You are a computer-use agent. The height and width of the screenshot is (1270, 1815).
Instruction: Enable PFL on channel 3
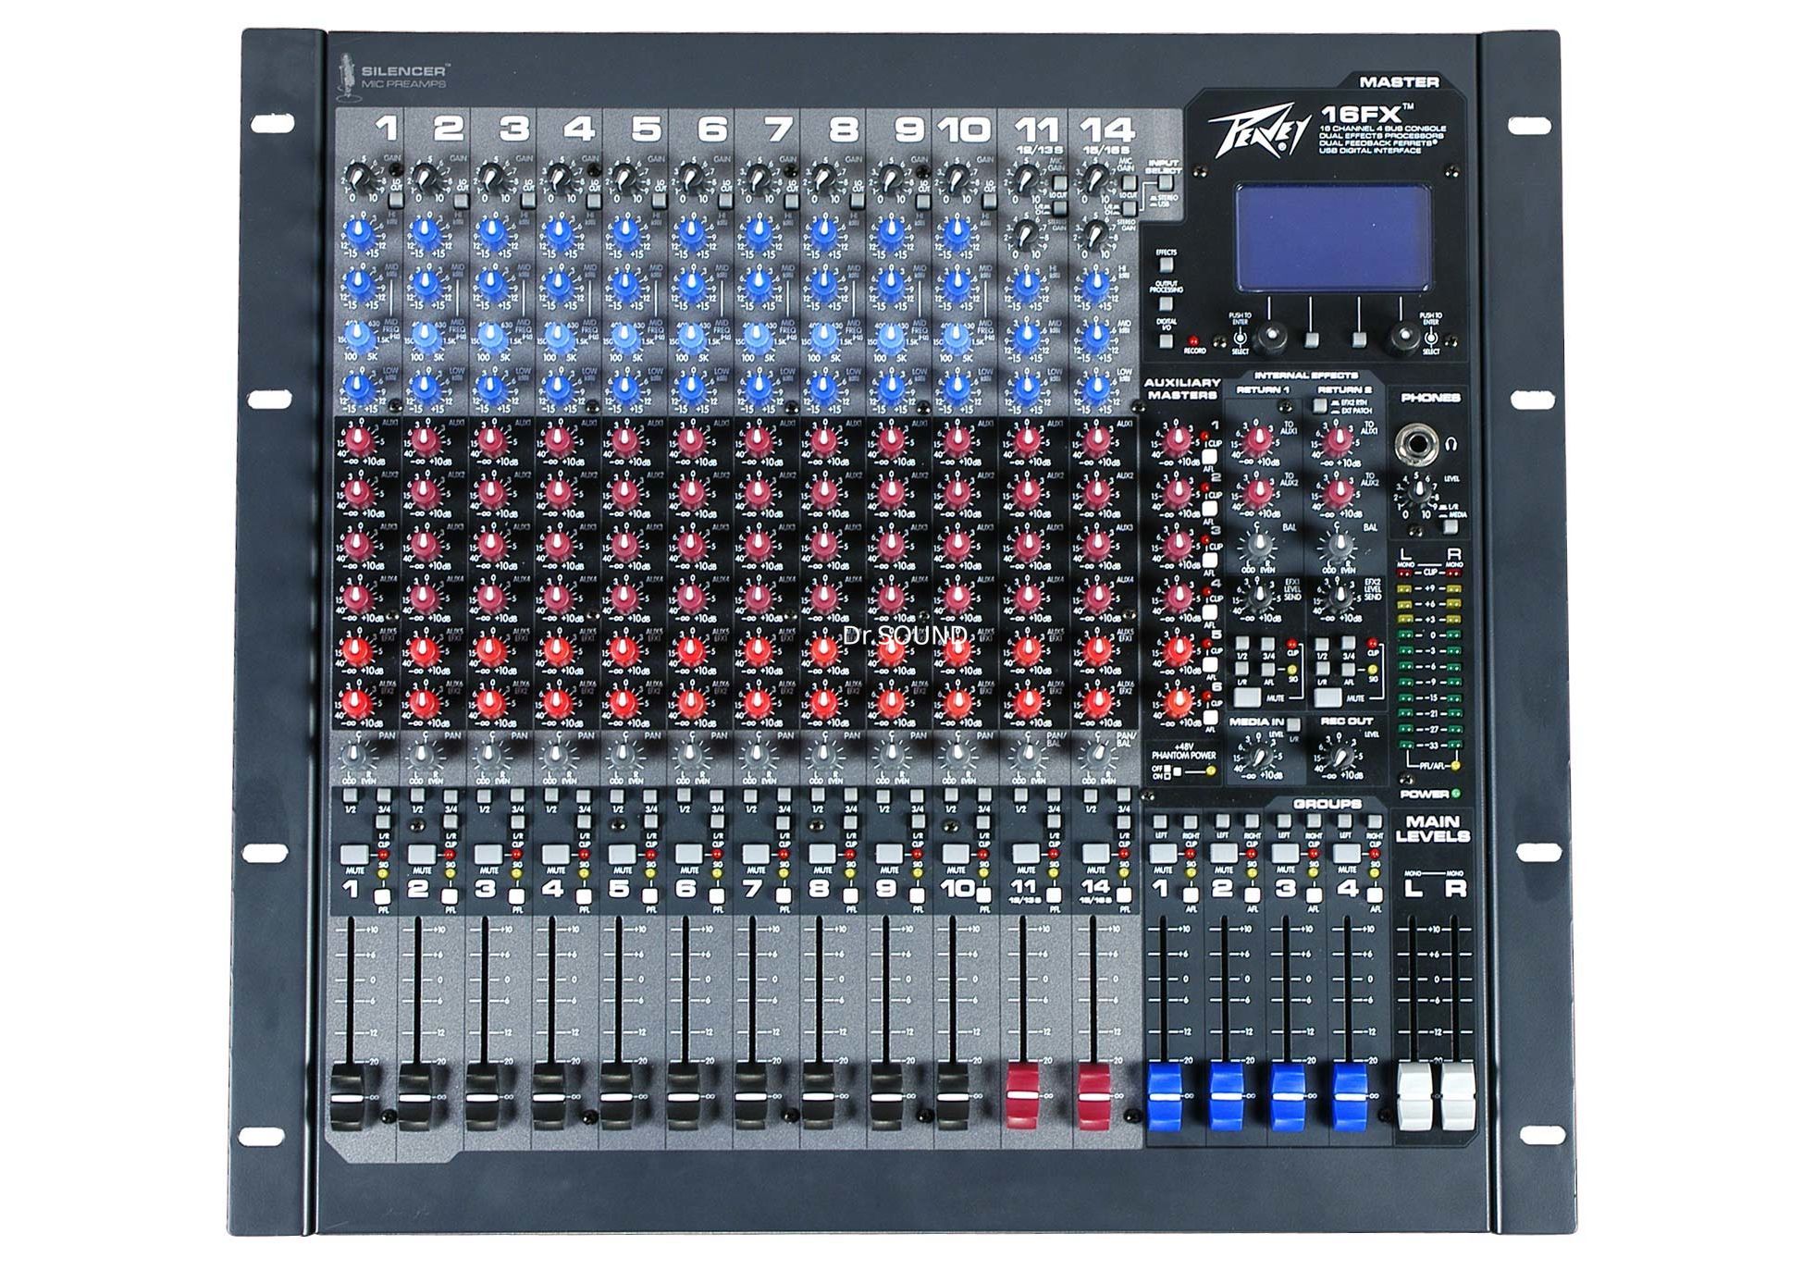(x=515, y=896)
